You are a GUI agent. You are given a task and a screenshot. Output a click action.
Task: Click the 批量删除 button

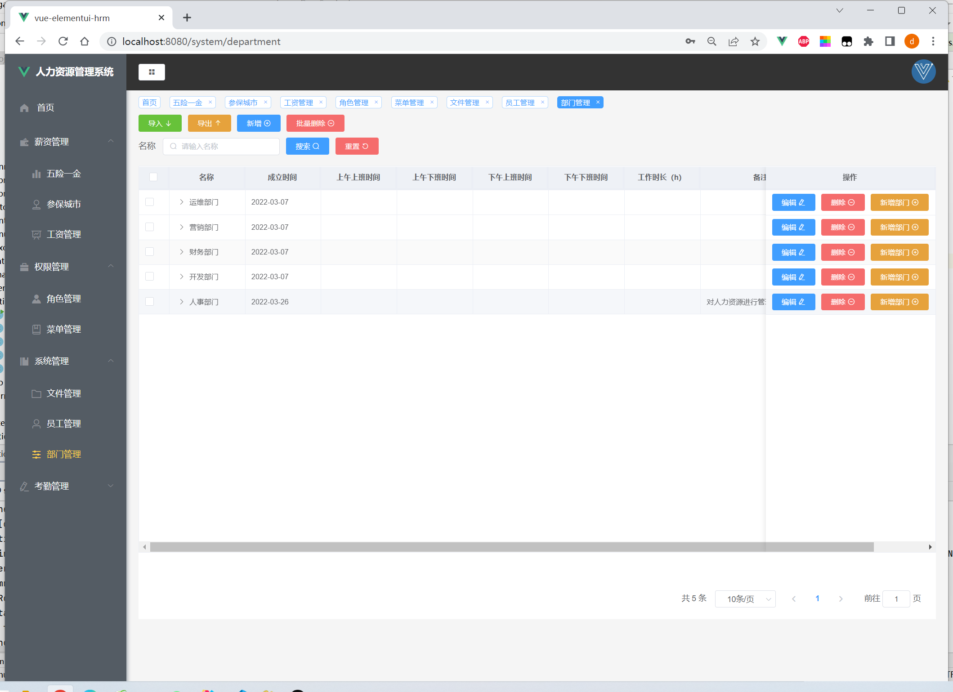point(315,123)
